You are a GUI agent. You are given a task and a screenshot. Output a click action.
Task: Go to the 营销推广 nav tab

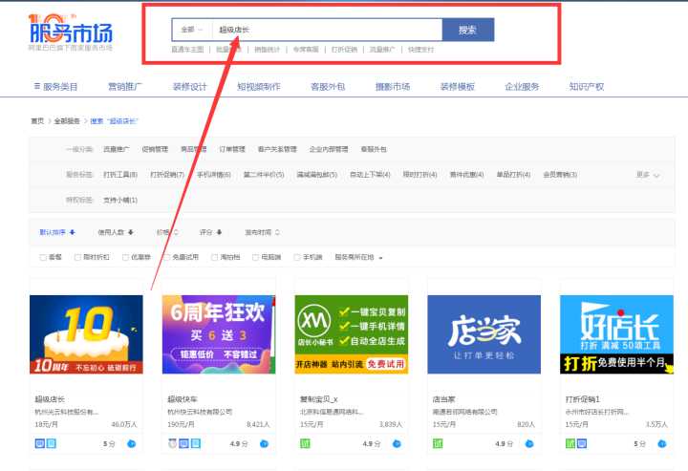(125, 87)
